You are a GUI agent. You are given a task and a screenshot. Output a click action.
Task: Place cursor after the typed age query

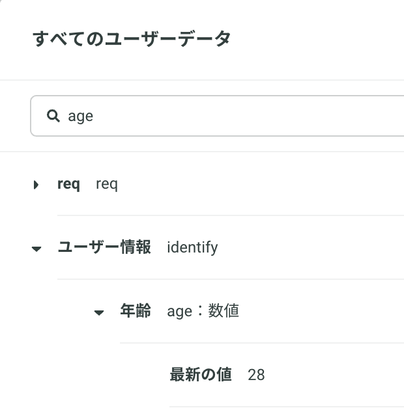coord(94,116)
